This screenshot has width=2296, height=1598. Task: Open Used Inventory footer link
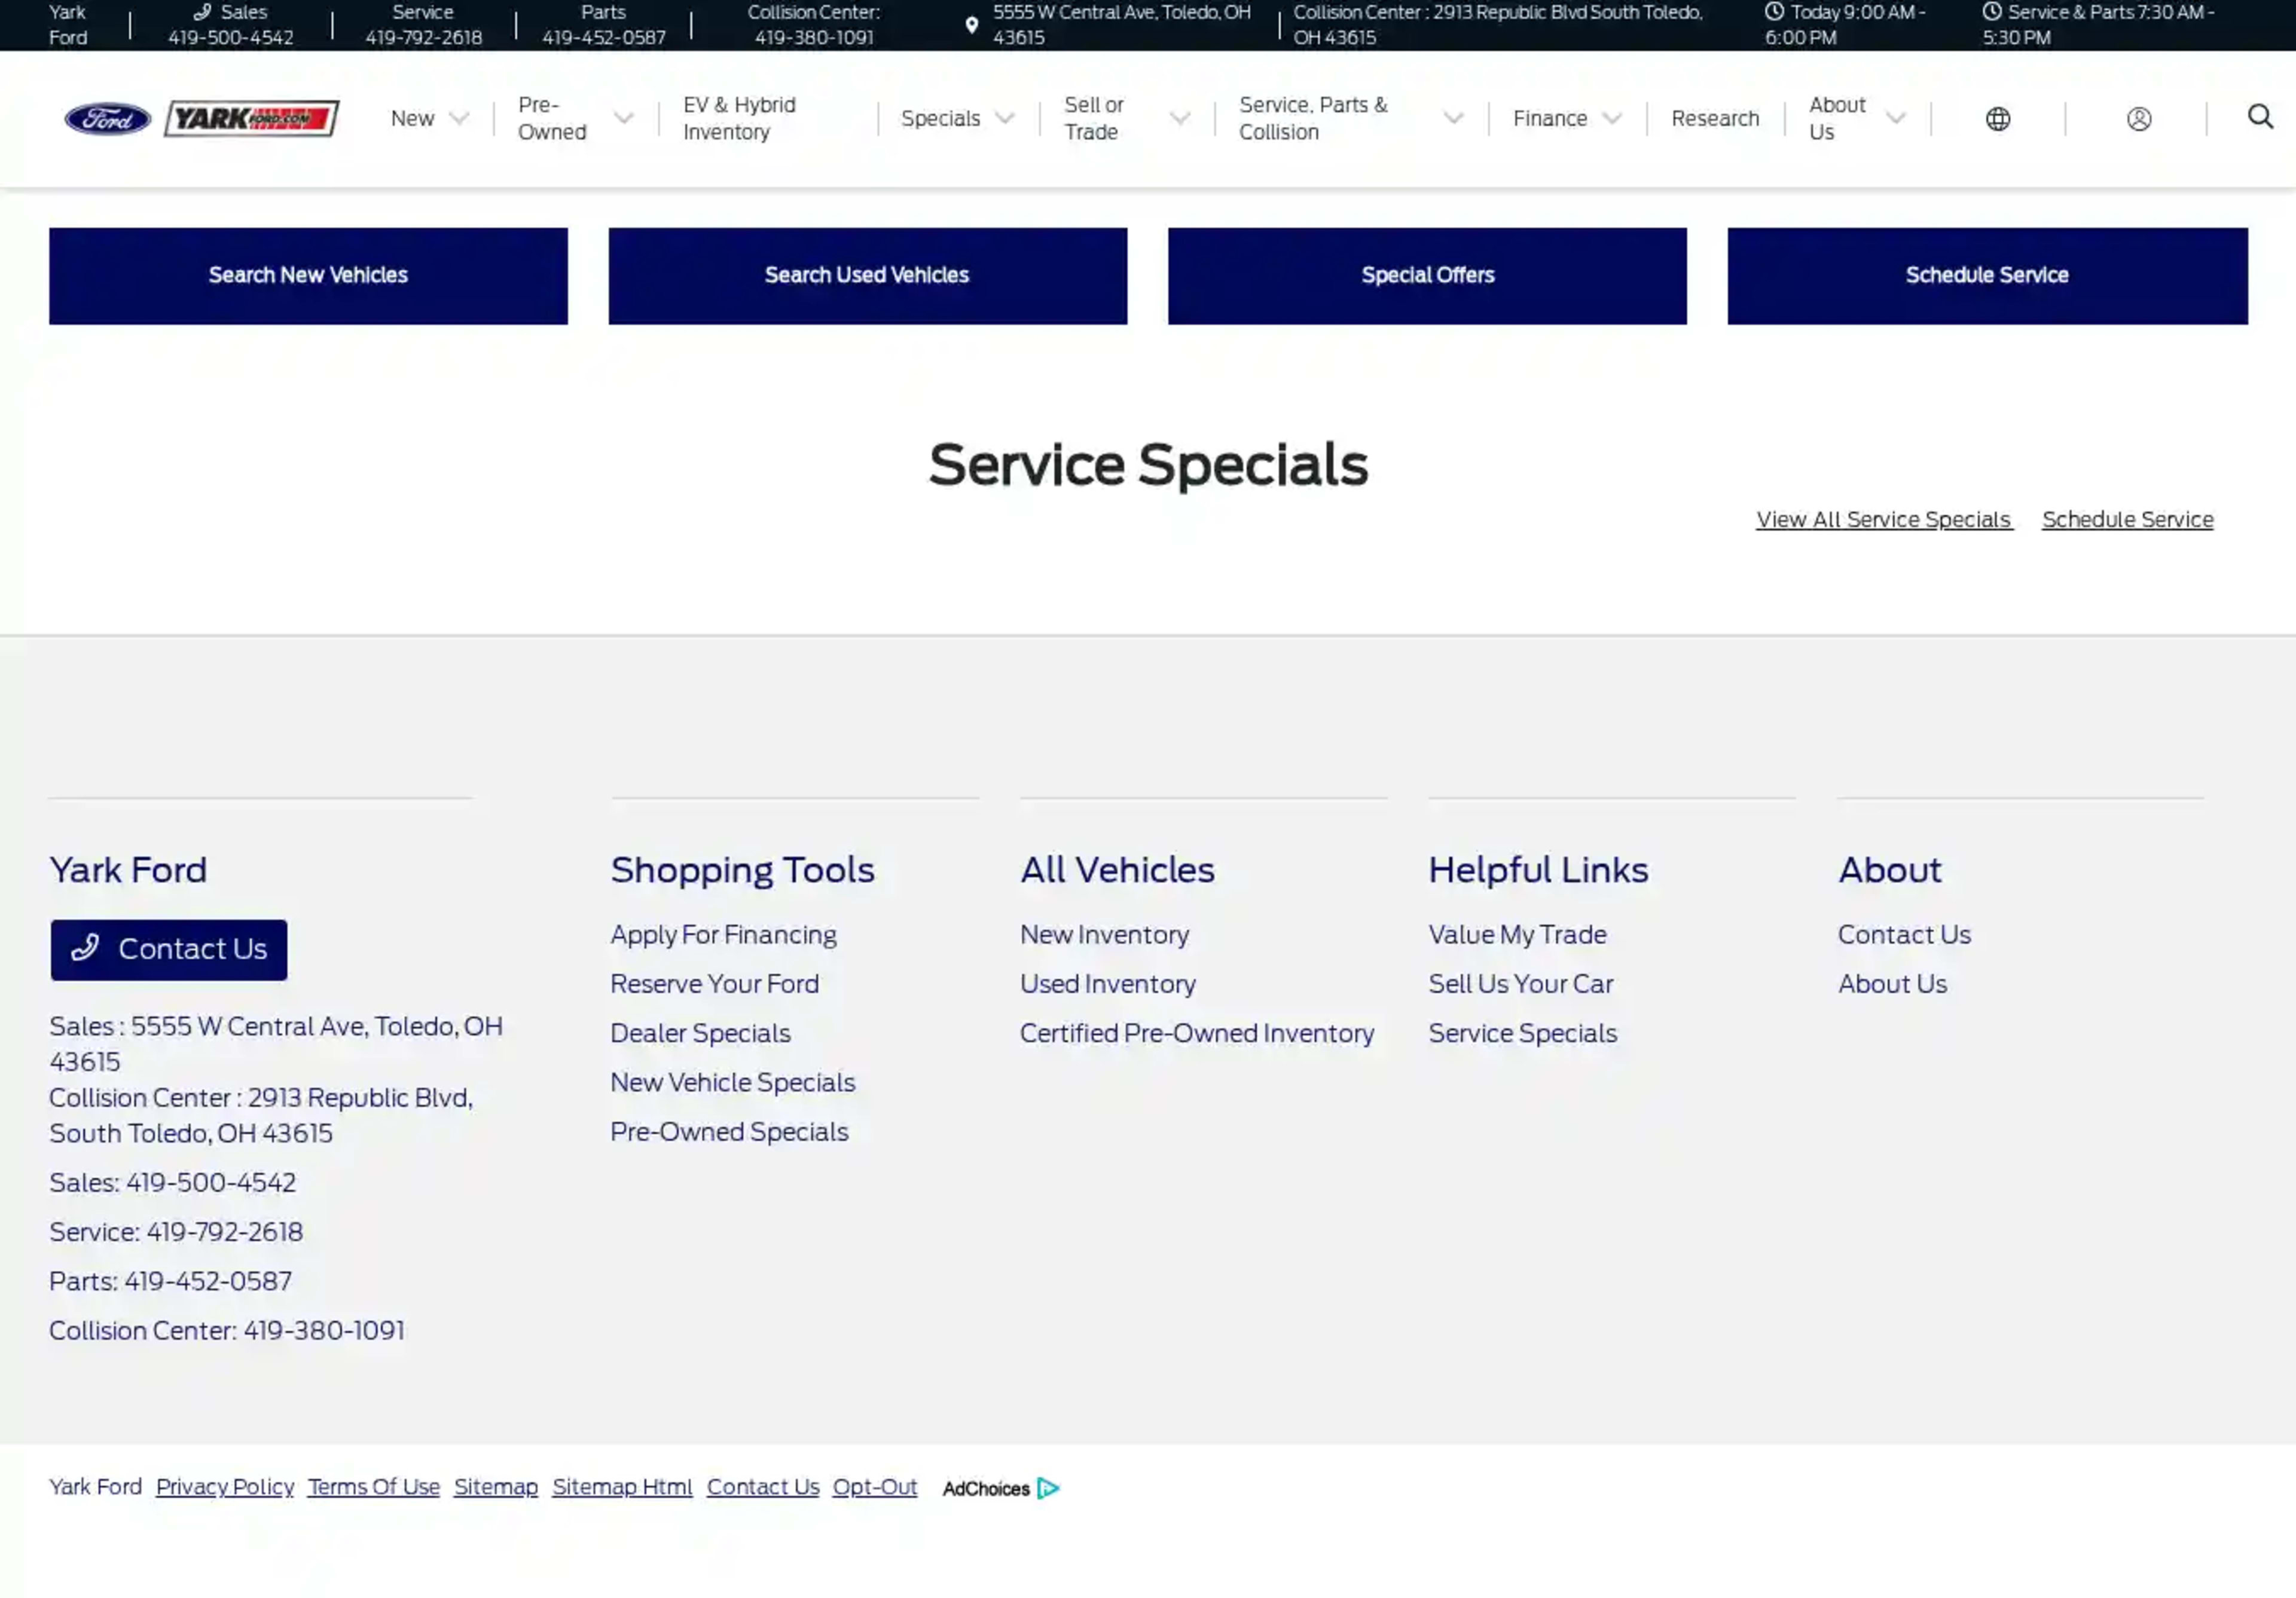1107,984
